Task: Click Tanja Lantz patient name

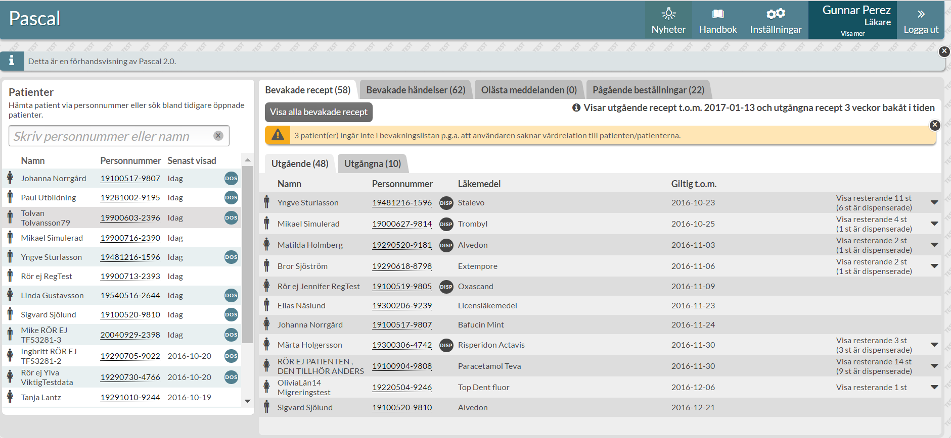Action: click(41, 397)
